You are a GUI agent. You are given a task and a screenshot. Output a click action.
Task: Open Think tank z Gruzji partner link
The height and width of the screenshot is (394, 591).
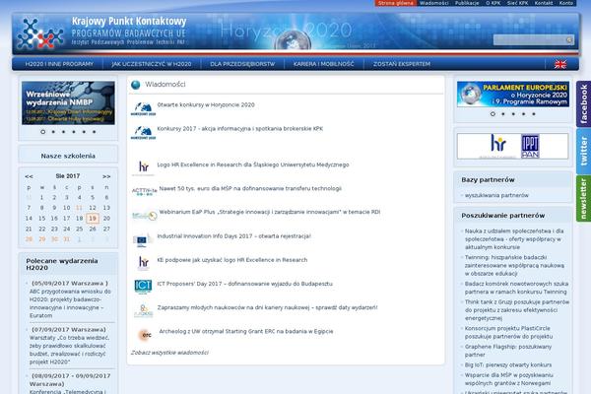517,310
